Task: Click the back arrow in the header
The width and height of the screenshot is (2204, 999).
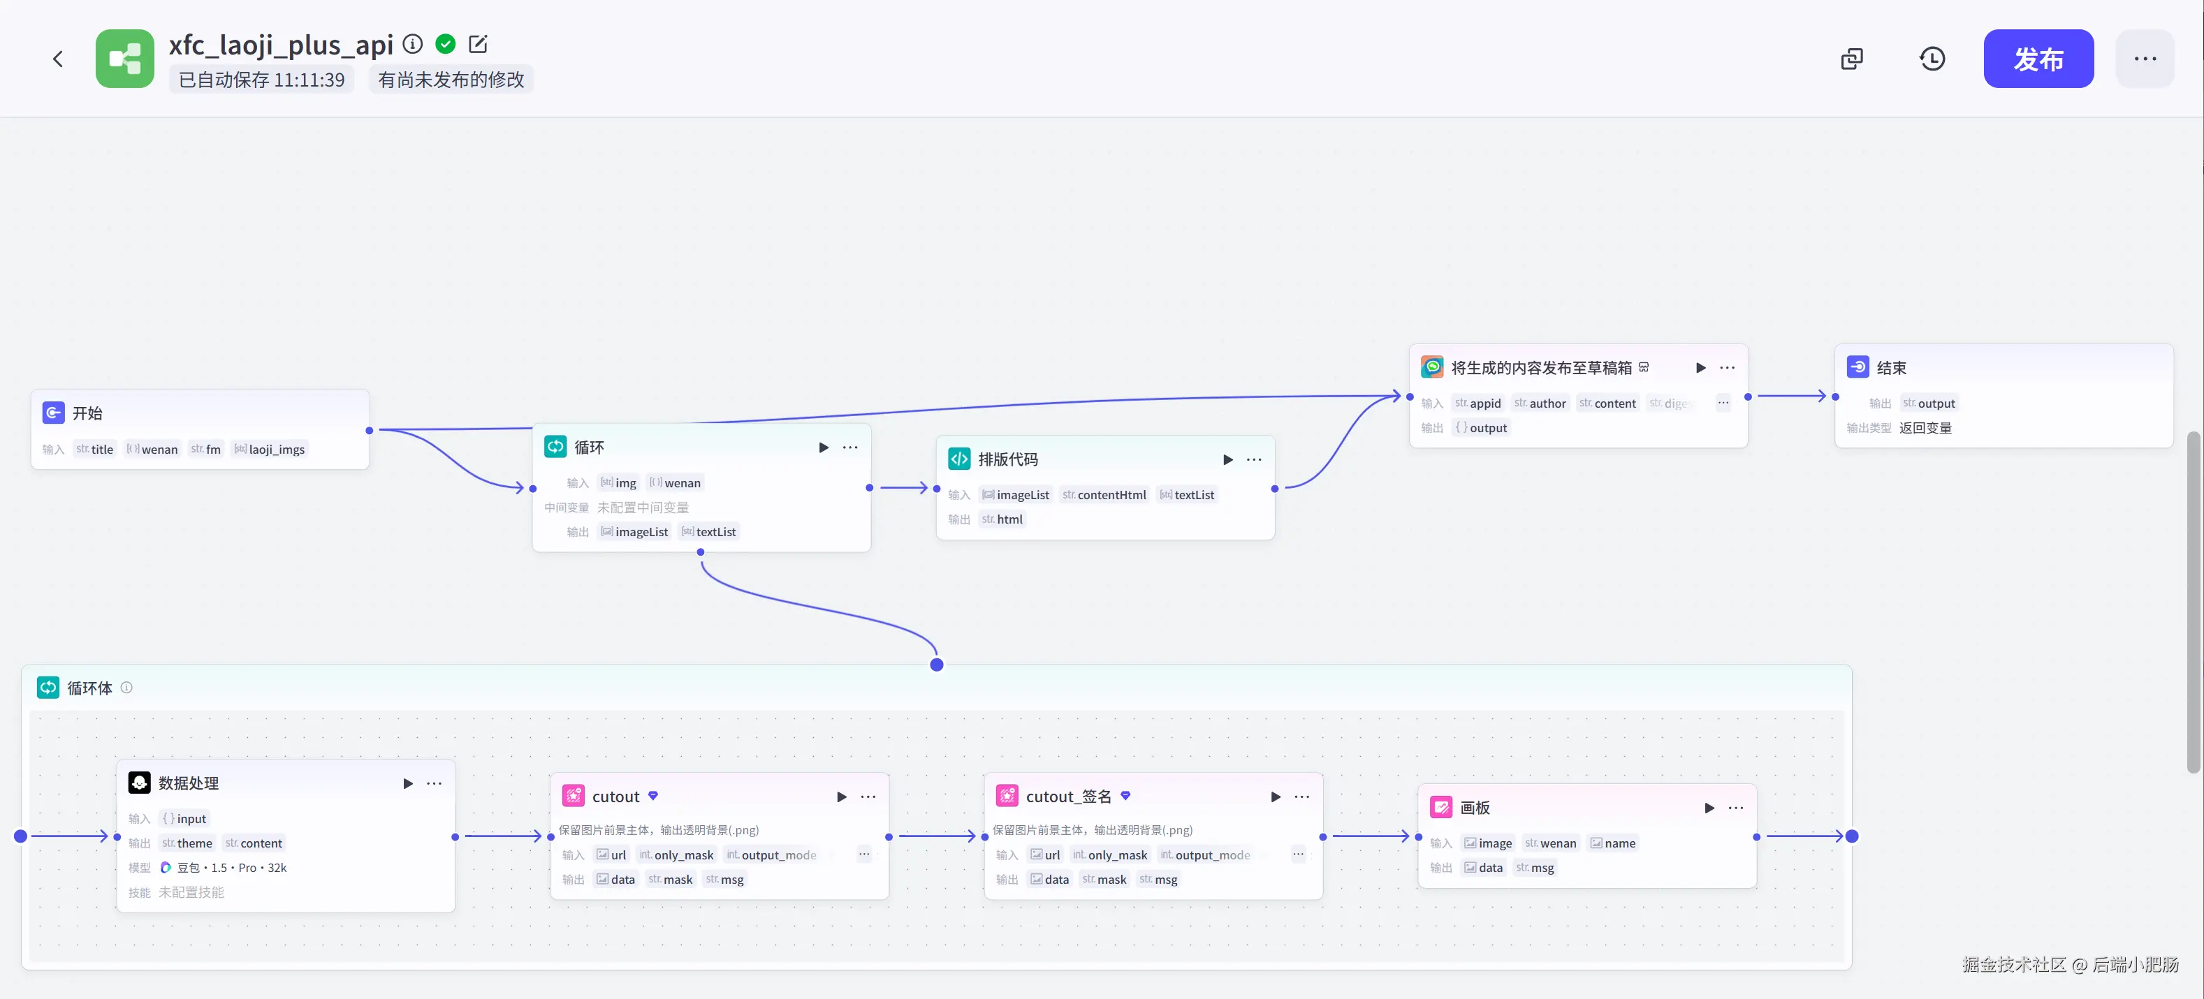Action: tap(57, 59)
